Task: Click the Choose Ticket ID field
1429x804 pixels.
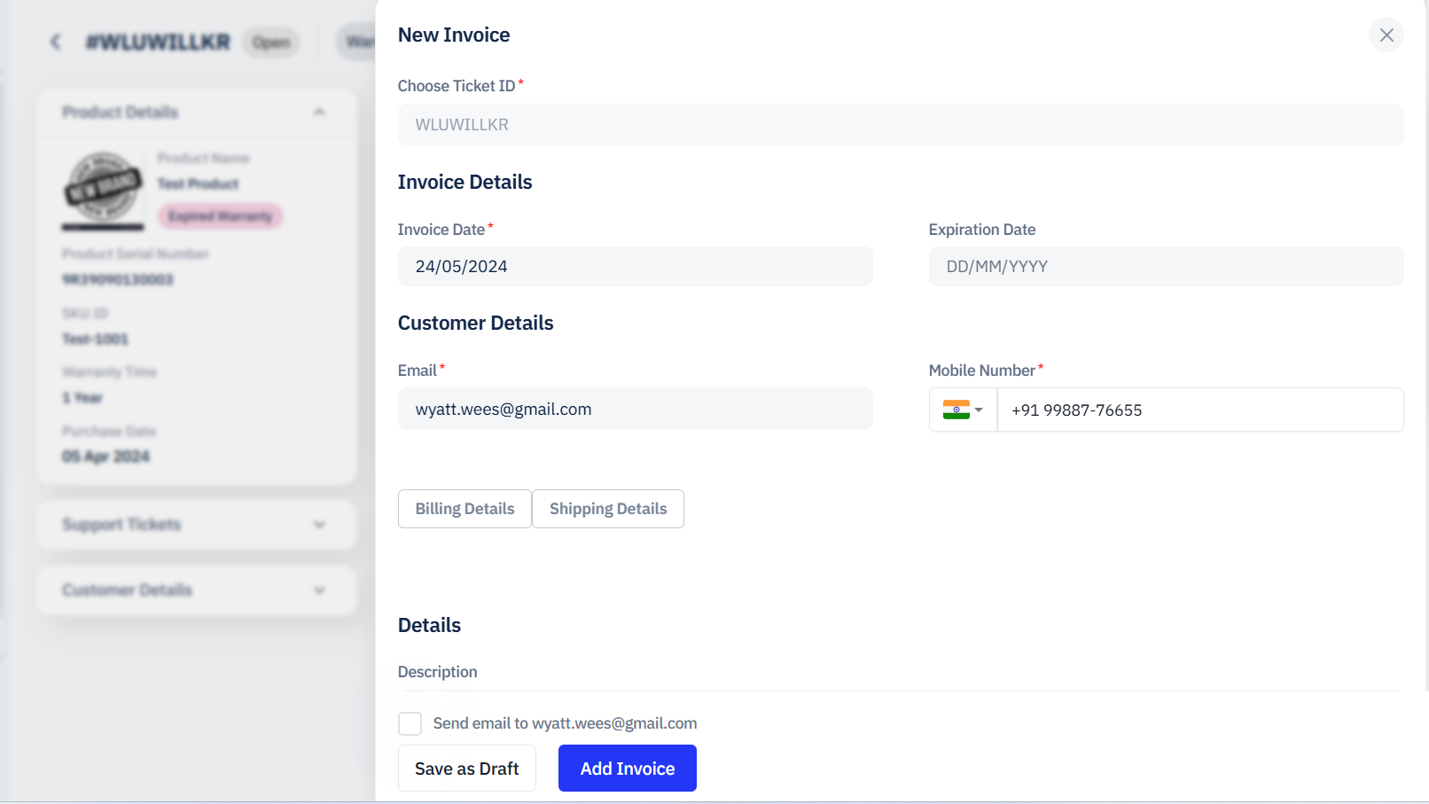Action: [900, 125]
